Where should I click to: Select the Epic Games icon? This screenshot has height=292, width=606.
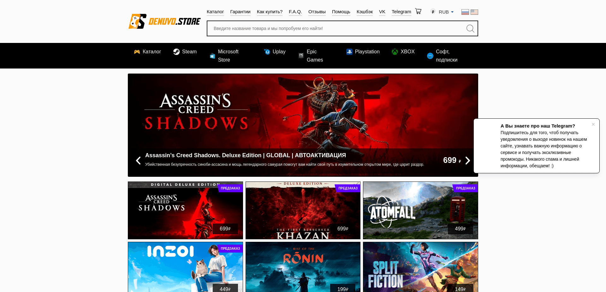point(300,56)
